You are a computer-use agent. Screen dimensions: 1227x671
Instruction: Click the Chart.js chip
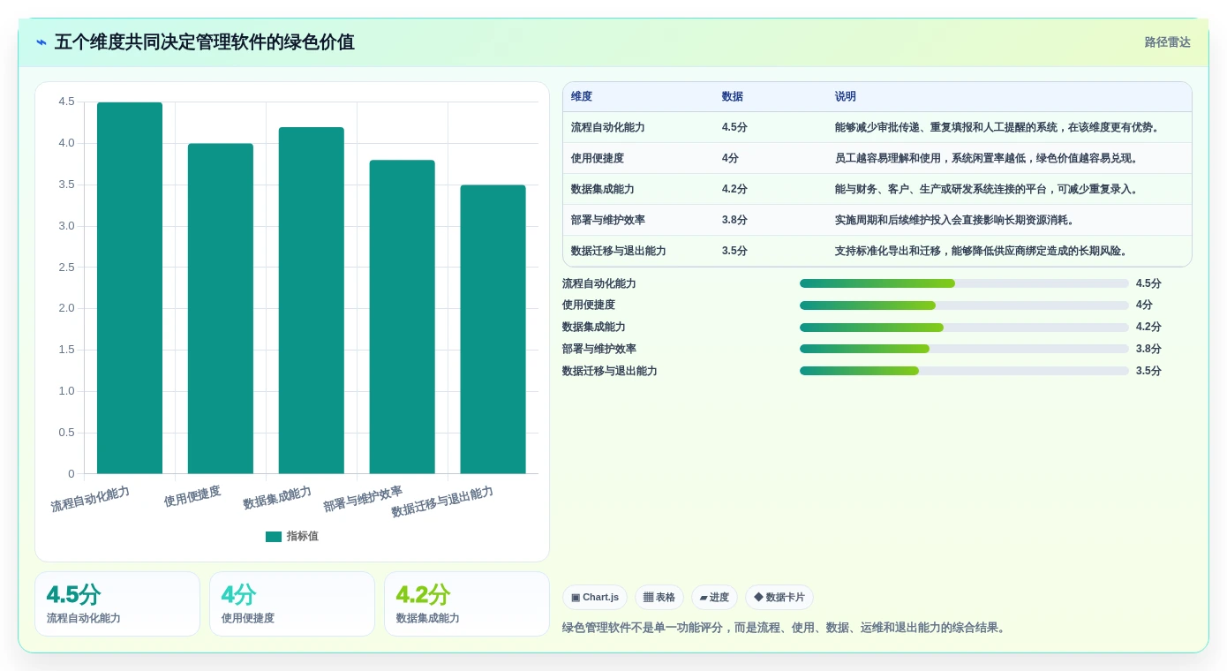[x=595, y=598]
